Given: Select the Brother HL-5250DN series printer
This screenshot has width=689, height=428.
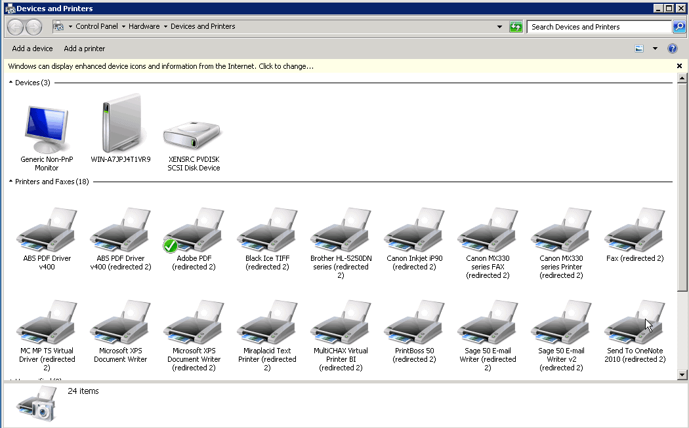Looking at the screenshot, I should pos(341,231).
